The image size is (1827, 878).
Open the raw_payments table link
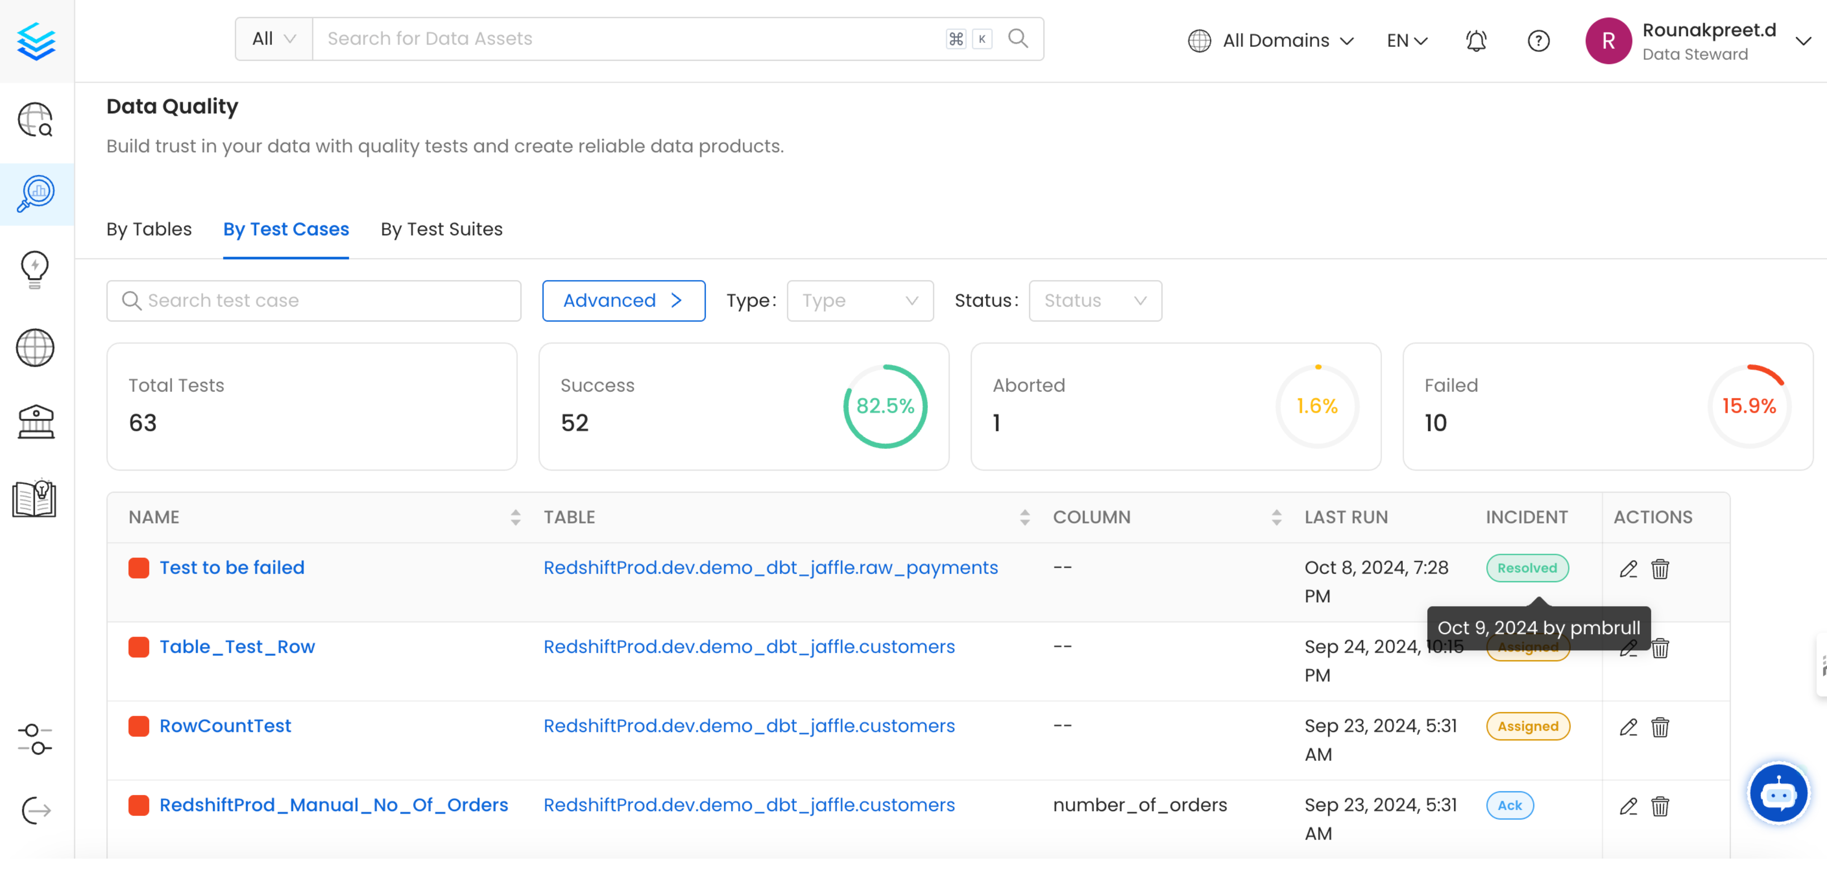(770, 567)
